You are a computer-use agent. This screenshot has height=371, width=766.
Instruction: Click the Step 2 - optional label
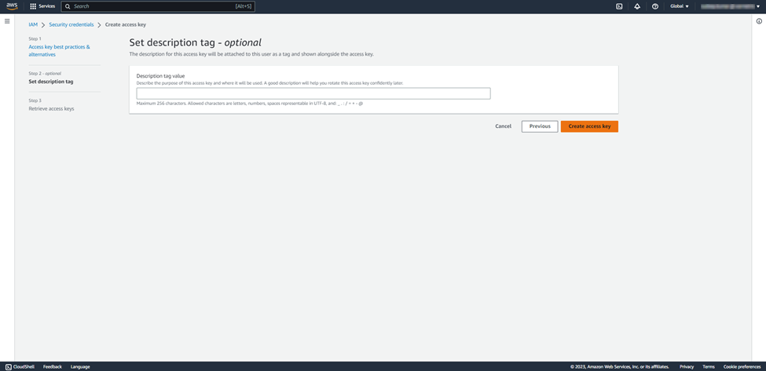tap(45, 74)
